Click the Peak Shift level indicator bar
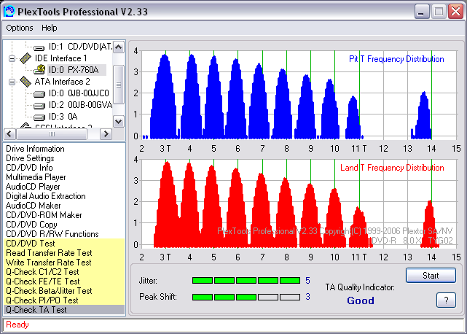This screenshot has width=467, height=334. click(x=246, y=297)
